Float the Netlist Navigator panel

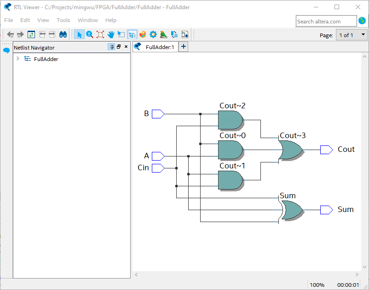pyautogui.click(x=119, y=47)
